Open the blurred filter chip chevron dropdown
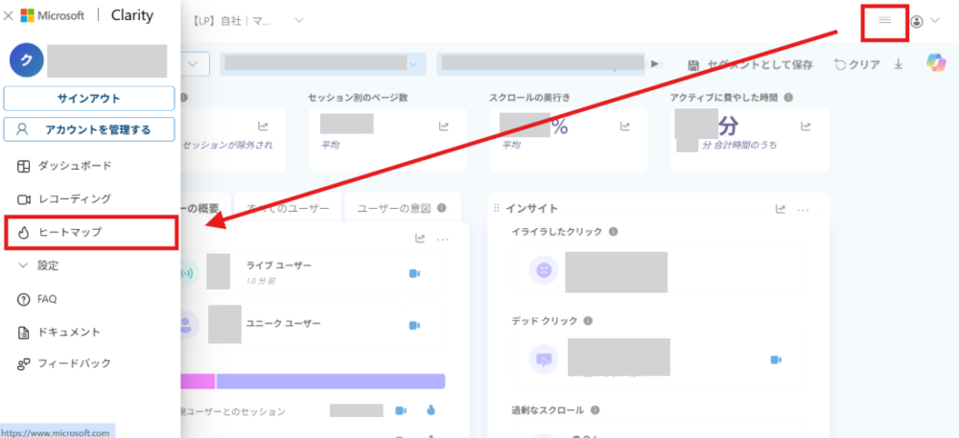The width and height of the screenshot is (959, 438). [414, 63]
